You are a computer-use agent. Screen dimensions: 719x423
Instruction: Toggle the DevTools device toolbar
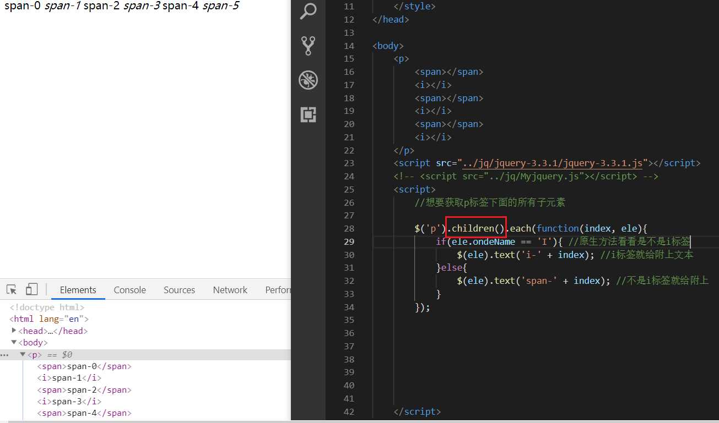click(x=31, y=290)
